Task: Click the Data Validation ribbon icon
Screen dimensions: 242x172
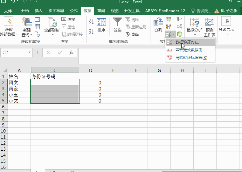Action: pyautogui.click(x=168, y=34)
